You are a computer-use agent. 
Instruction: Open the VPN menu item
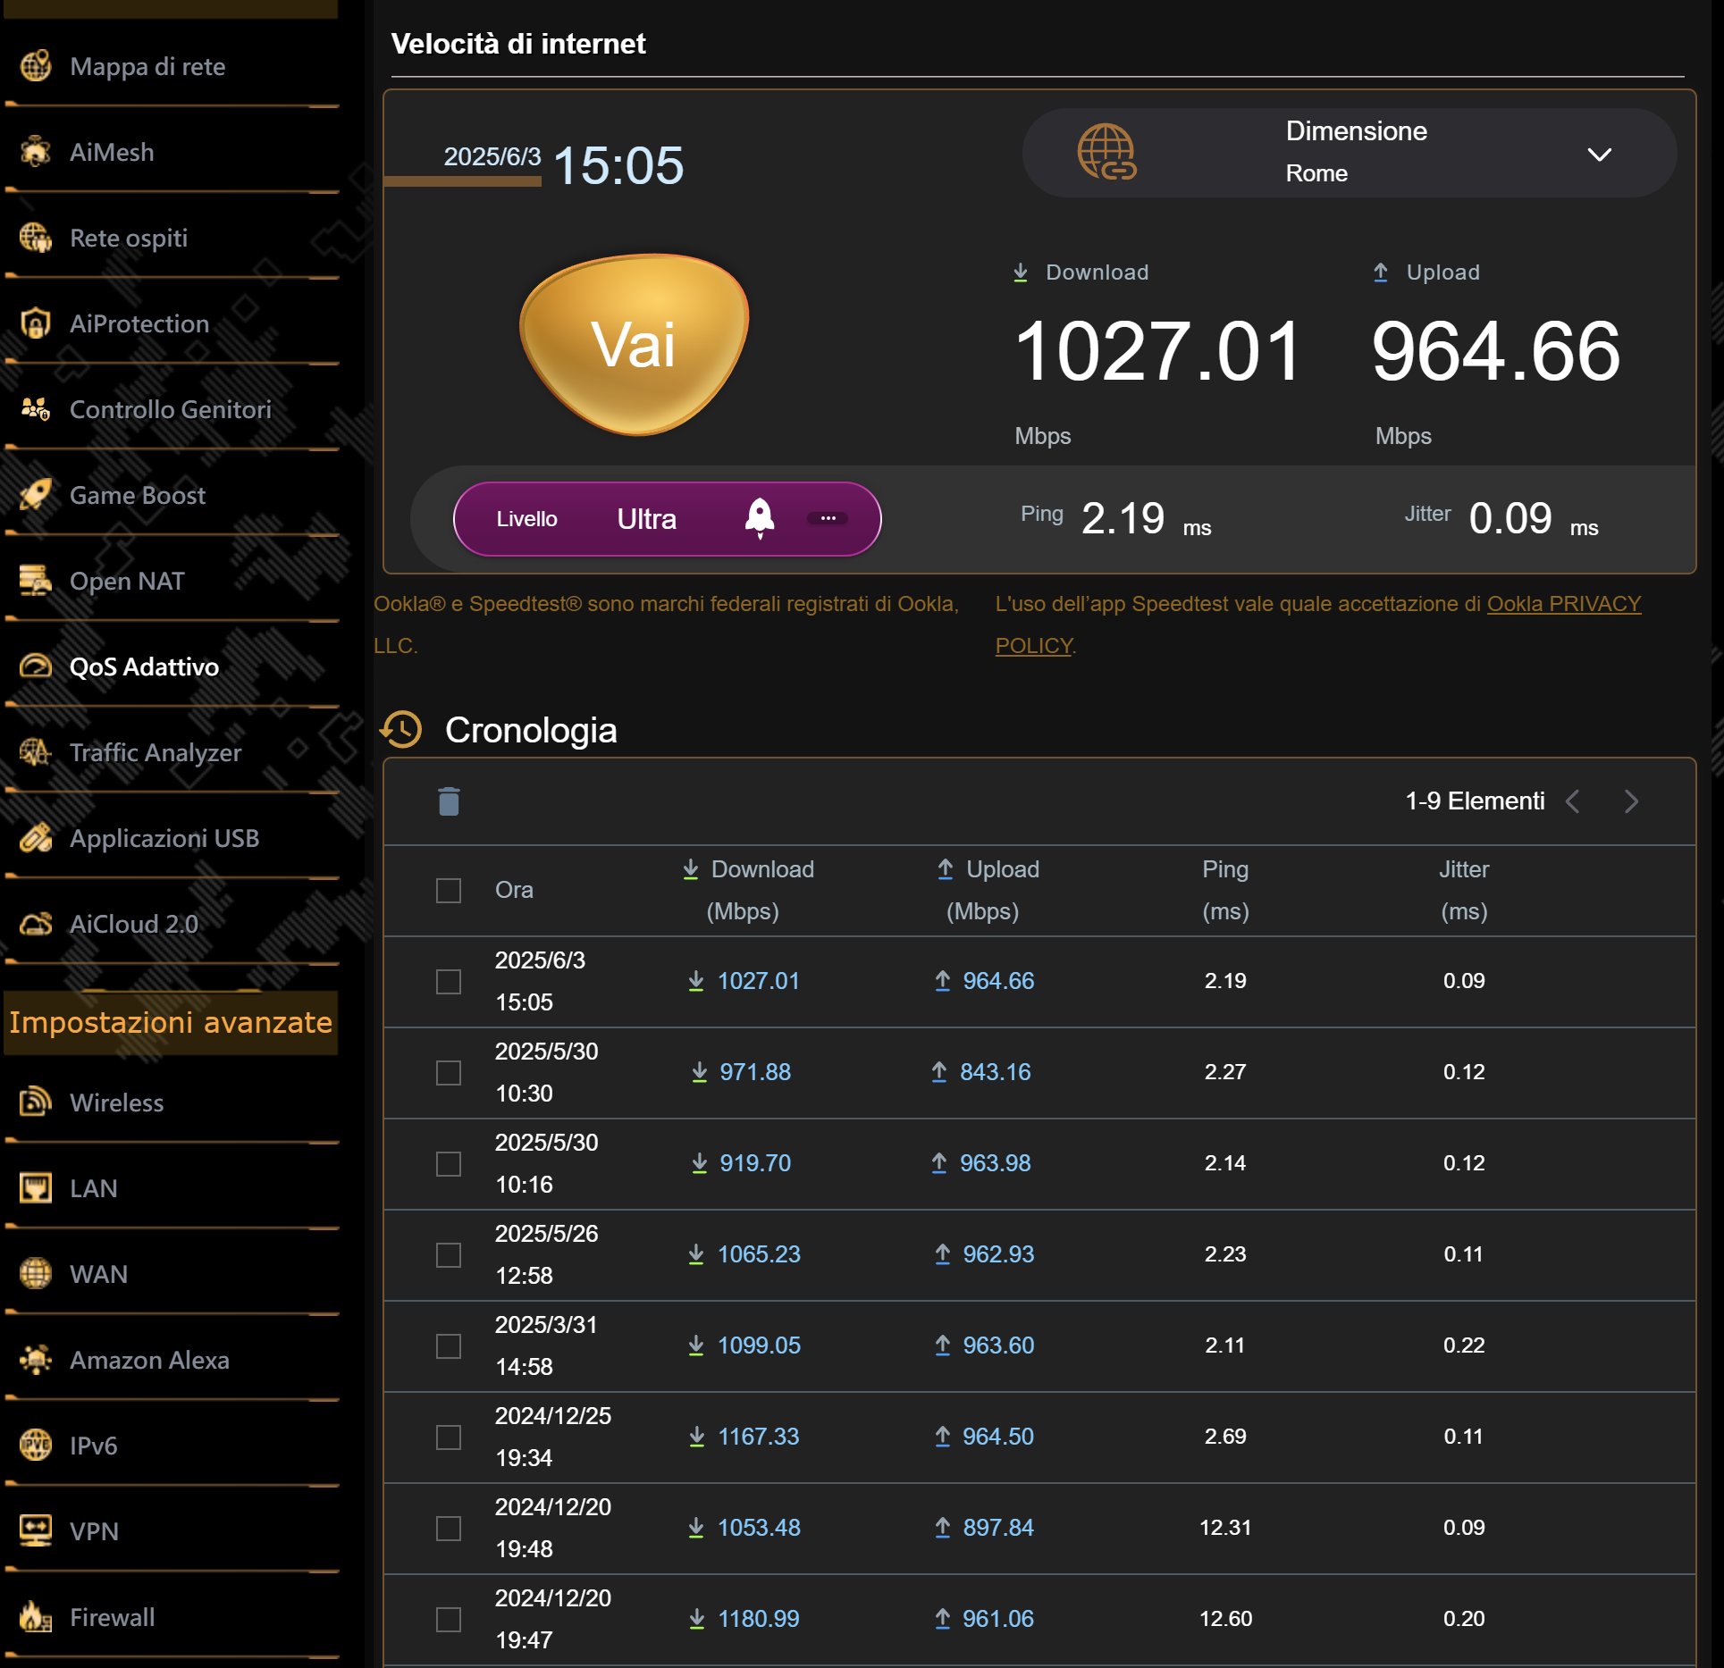pyautogui.click(x=94, y=1531)
